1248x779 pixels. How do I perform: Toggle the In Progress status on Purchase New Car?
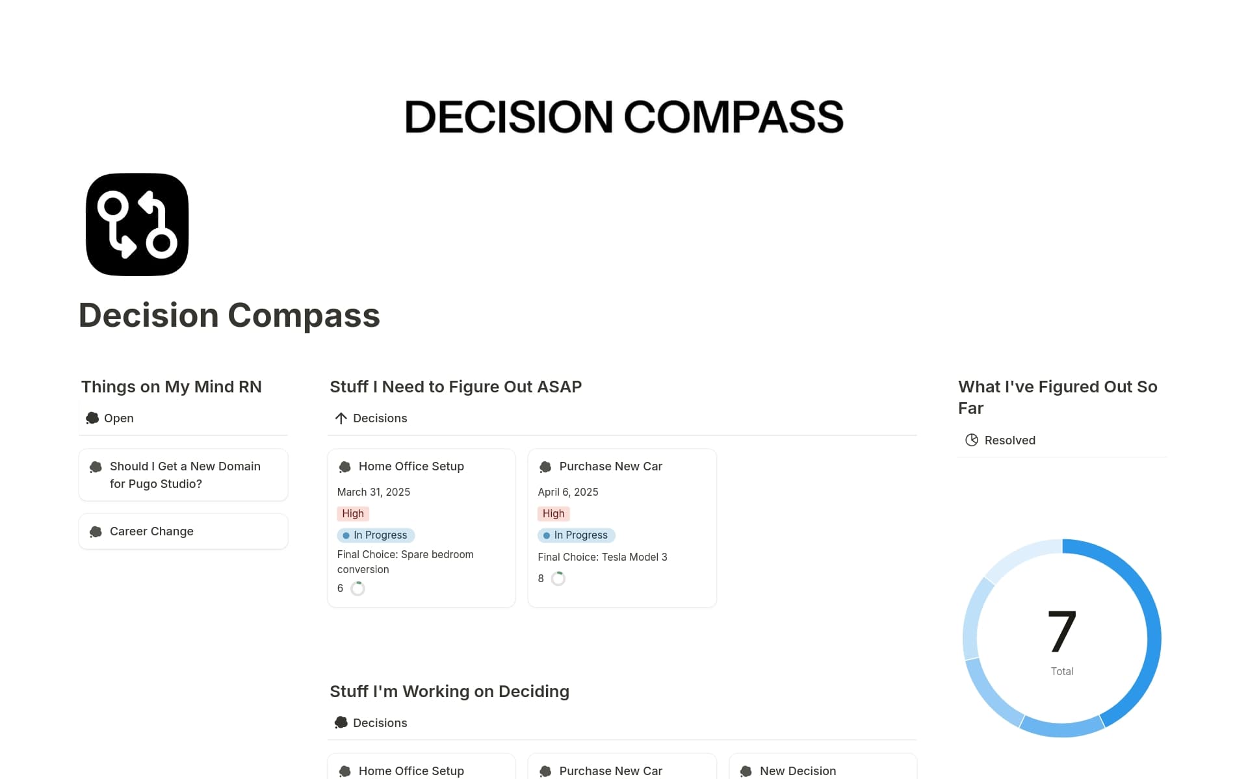576,535
